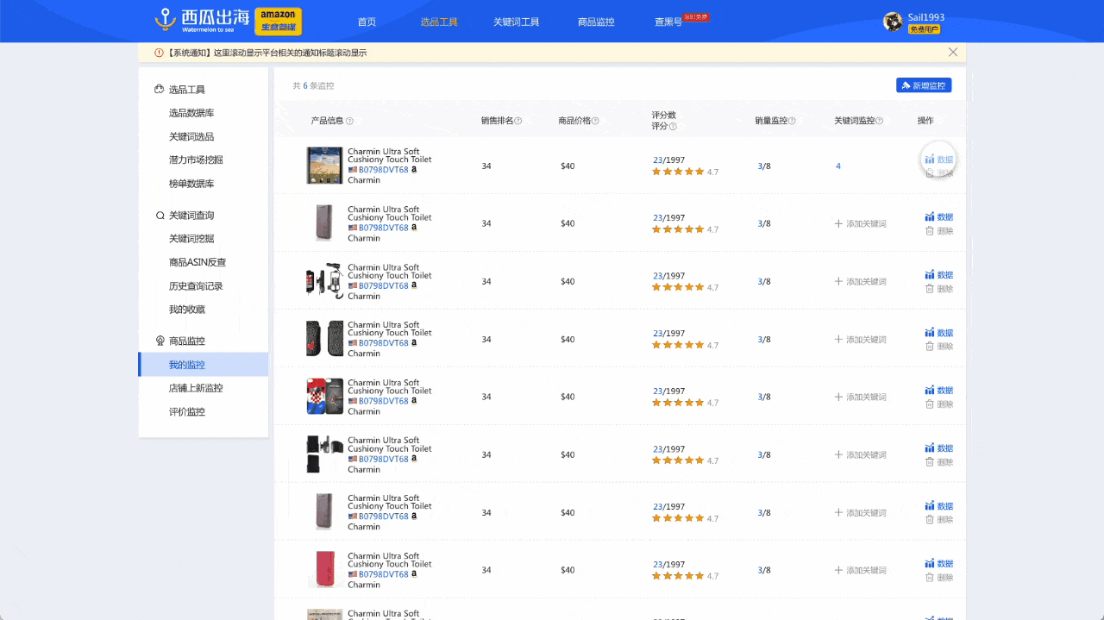The width and height of the screenshot is (1104, 620).
Task: Click 关键词查询 sidebar search icon
Action: [160, 216]
